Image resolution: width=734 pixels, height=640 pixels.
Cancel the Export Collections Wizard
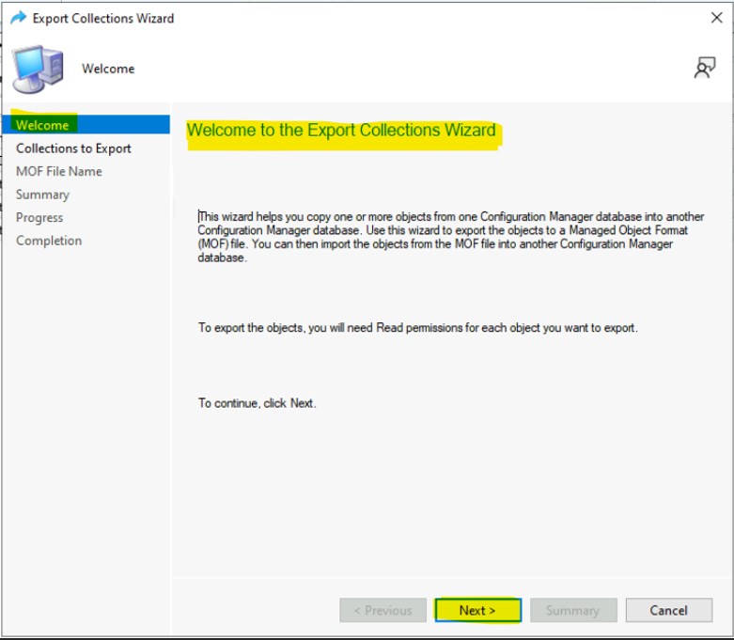click(x=668, y=610)
